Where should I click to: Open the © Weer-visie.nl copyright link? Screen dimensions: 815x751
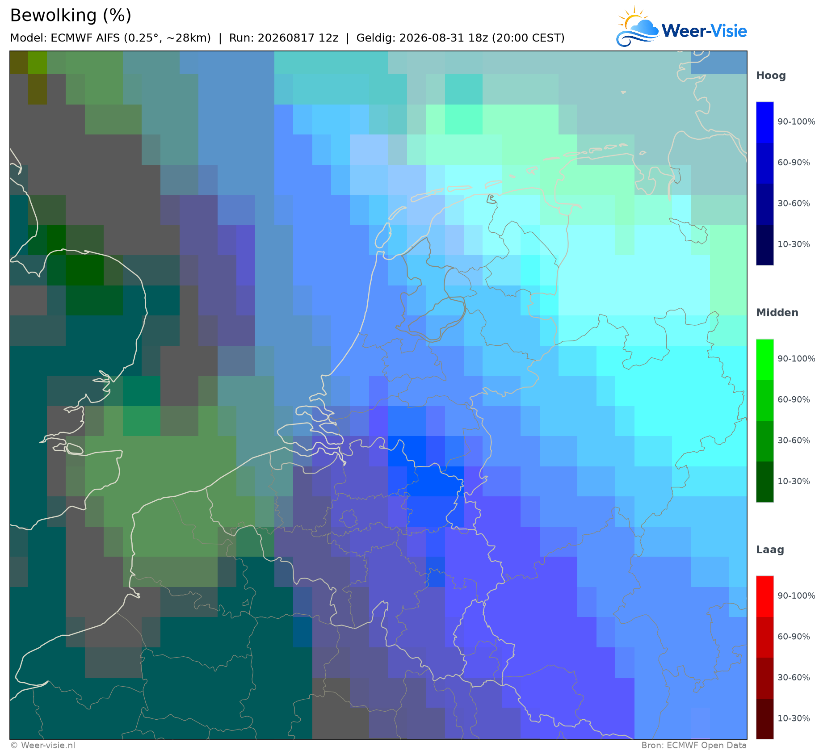pyautogui.click(x=42, y=745)
